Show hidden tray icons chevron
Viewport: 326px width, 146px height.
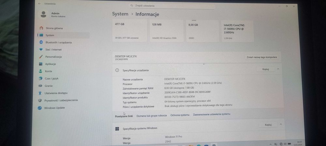(x=271, y=144)
